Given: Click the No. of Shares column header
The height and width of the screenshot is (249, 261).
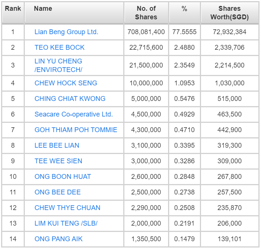Looking at the screenshot, I should 146,13.
